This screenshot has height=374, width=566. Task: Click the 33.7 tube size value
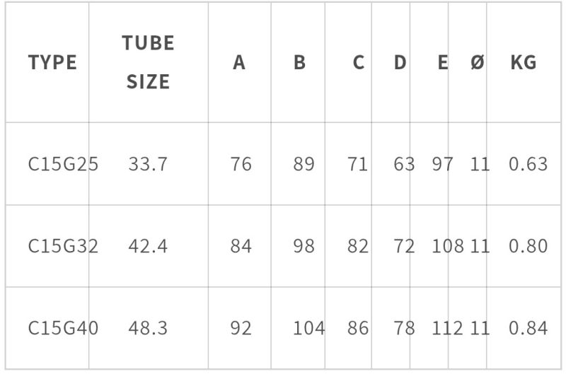click(x=148, y=165)
